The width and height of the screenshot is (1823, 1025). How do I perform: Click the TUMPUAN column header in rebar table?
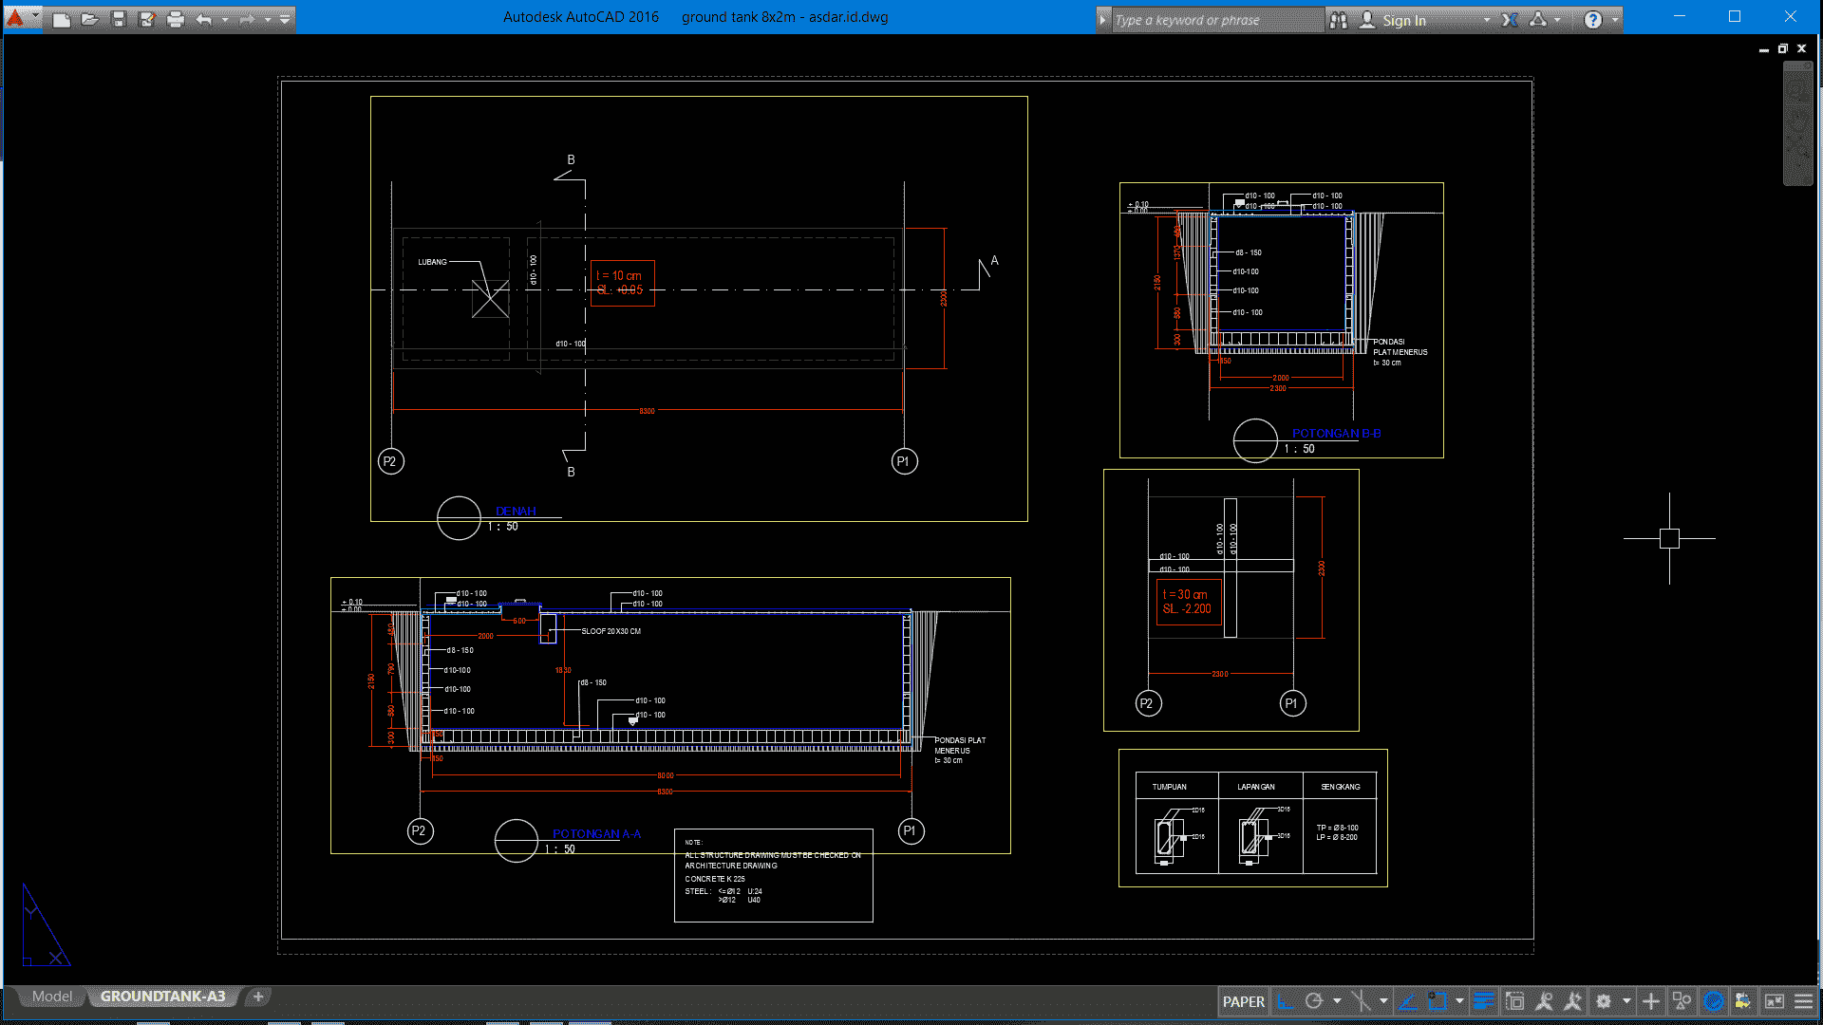click(1170, 787)
